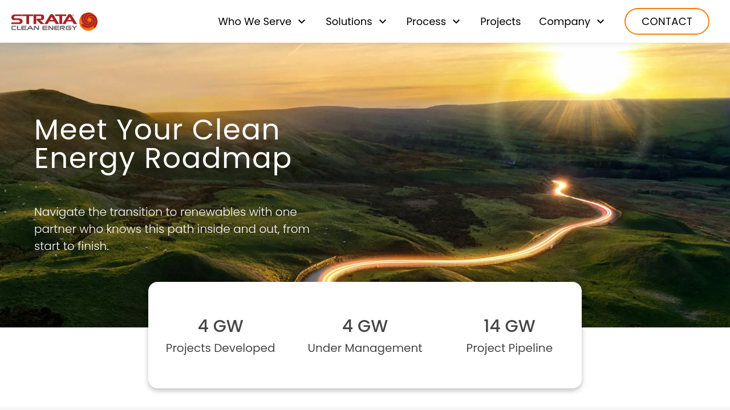Click the Meet Your Clean Energy Roadmap heading
The width and height of the screenshot is (730, 410).
coord(163,144)
